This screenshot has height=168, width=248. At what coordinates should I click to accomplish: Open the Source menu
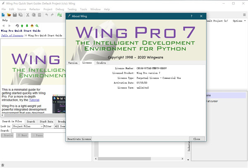21,9
